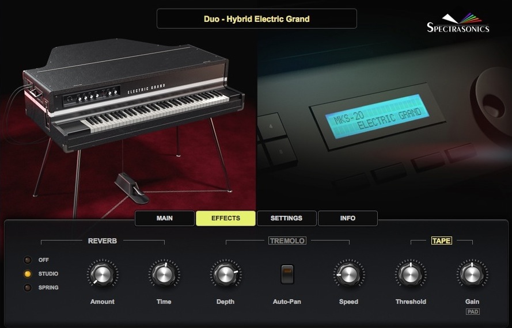Click the reverb Amount knob
Viewport: 512px width, 328px height.
(103, 274)
